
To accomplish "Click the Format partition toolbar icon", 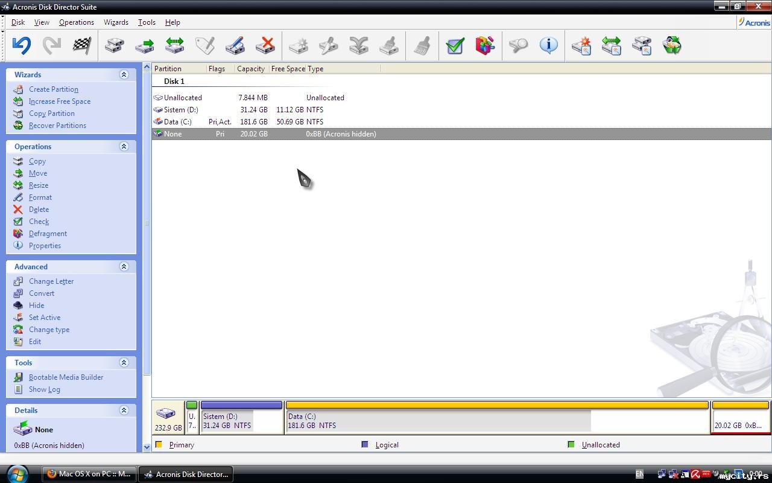I will point(235,45).
